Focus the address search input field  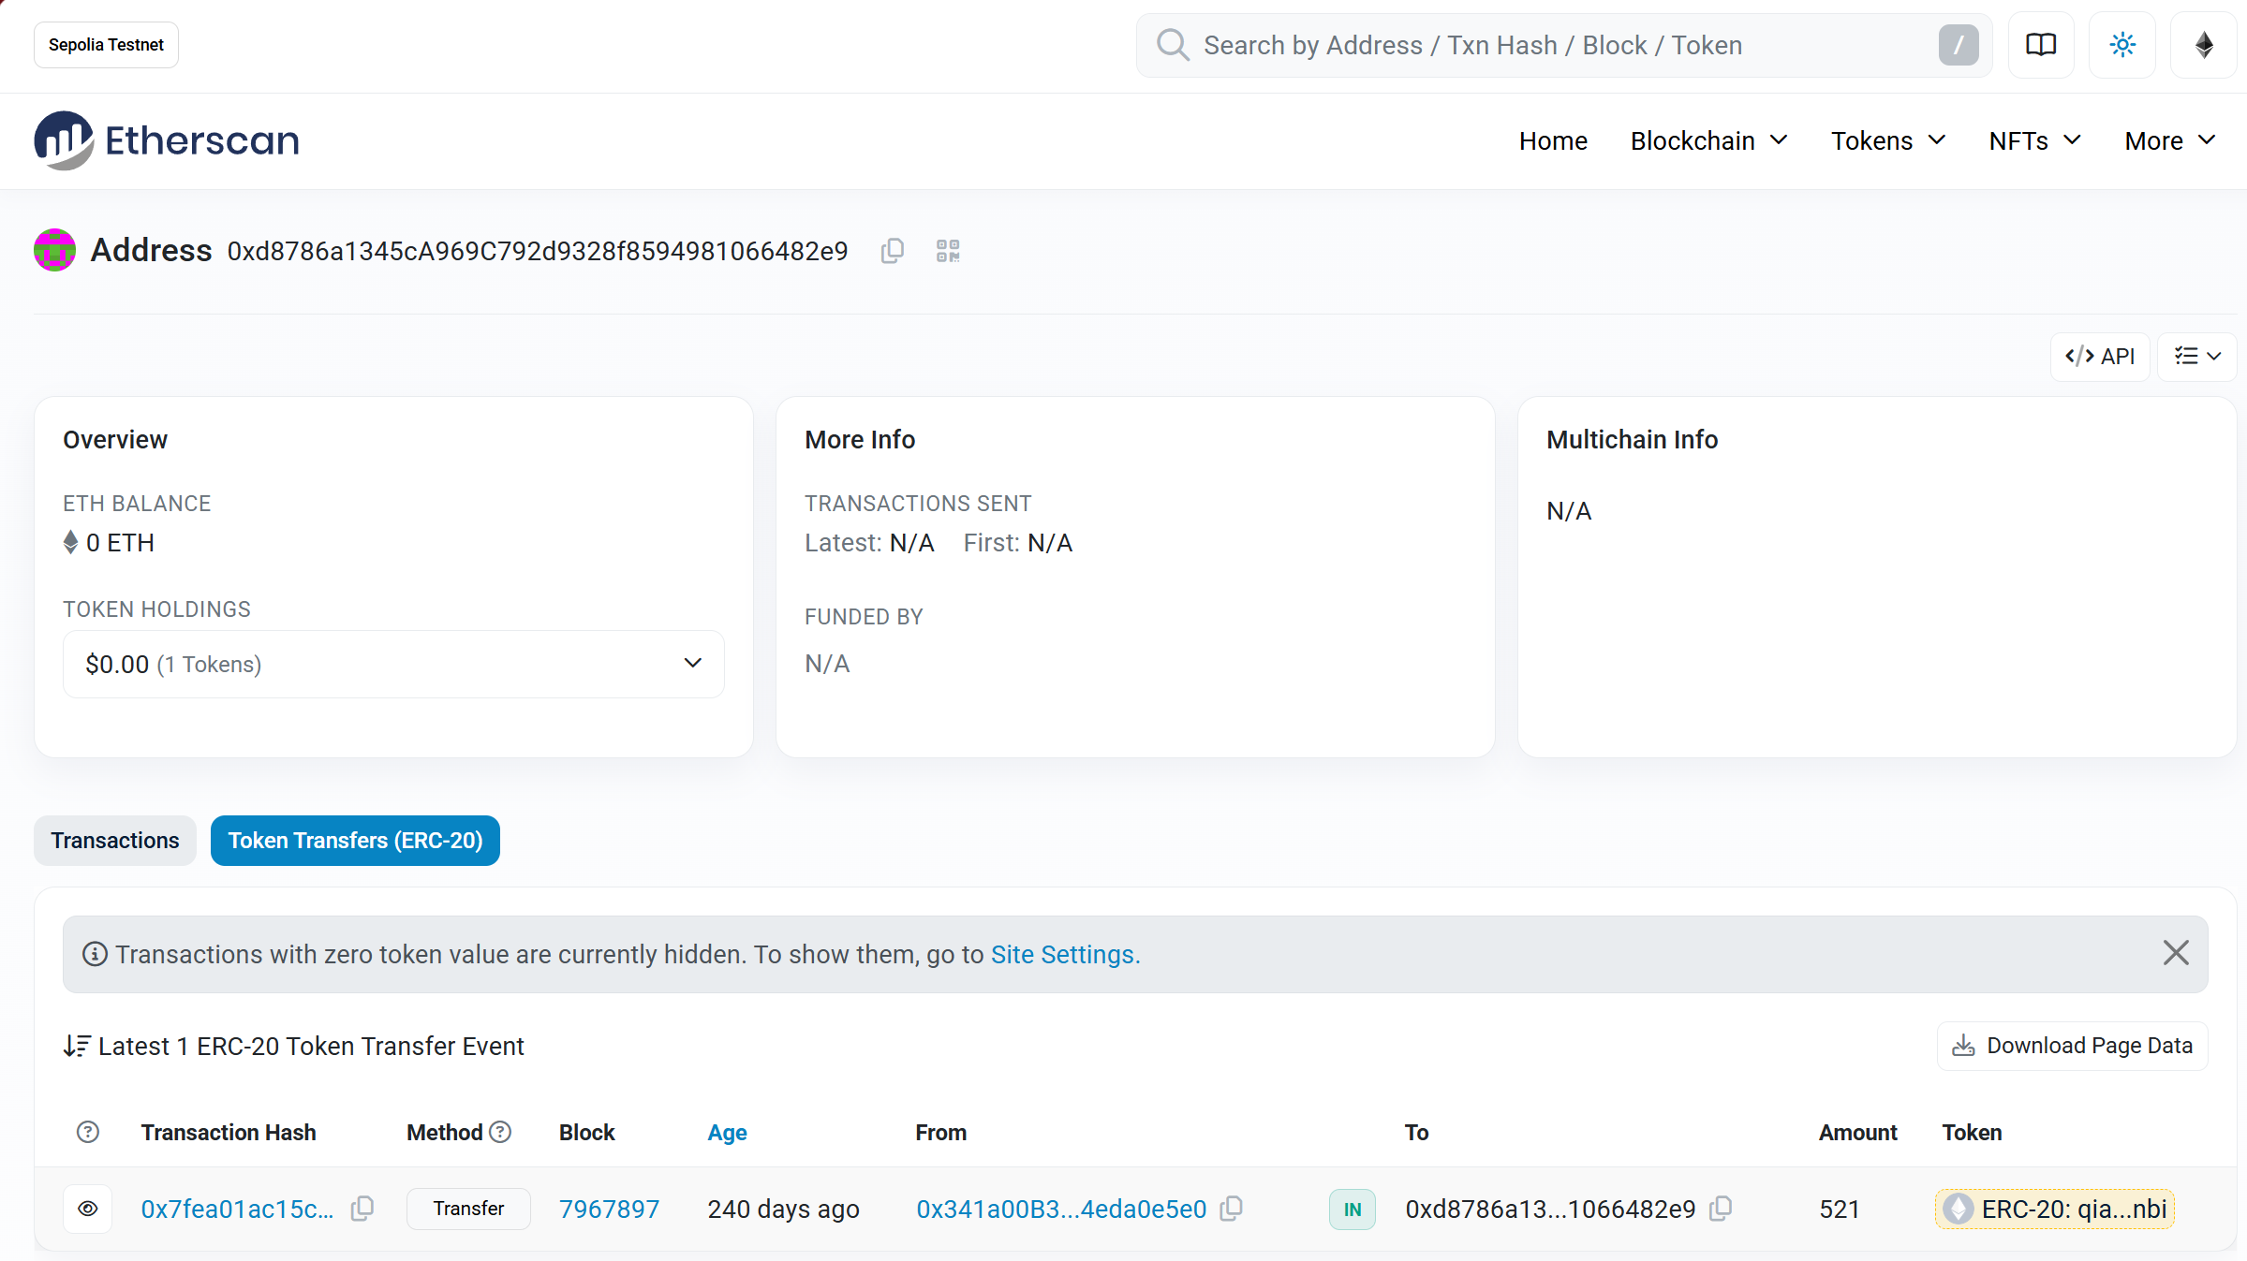(1555, 45)
